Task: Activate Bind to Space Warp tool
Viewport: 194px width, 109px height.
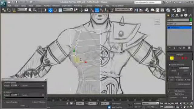Action: coord(14,10)
